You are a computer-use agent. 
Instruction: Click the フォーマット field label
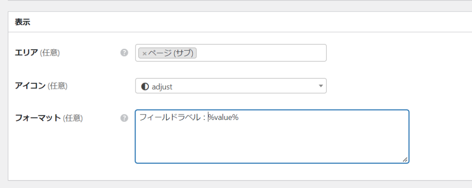tap(38, 118)
